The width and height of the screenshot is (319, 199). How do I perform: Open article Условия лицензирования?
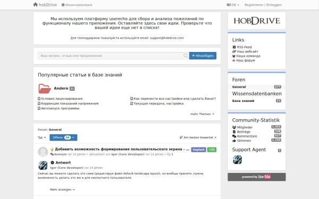pos(62,99)
